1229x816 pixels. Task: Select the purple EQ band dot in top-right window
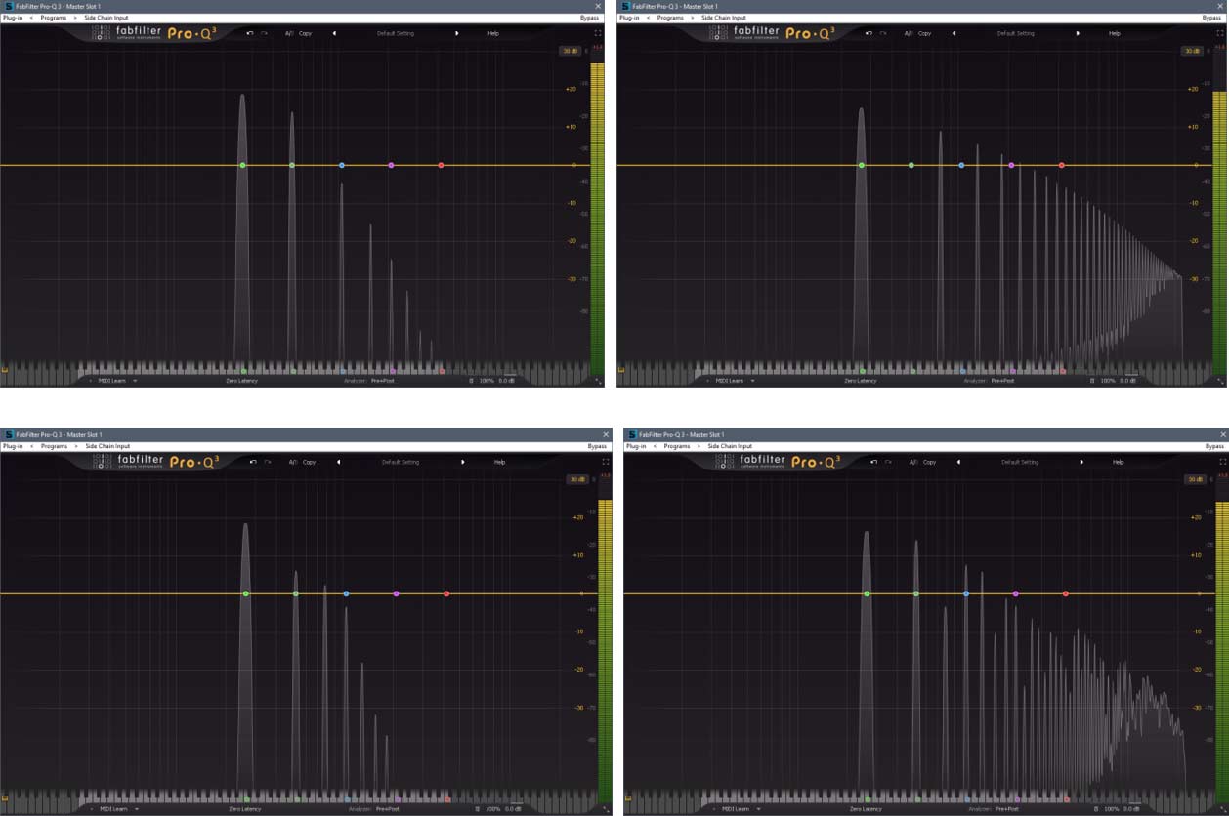point(1011,166)
